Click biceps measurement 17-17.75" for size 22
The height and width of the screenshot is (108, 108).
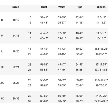(101, 65)
